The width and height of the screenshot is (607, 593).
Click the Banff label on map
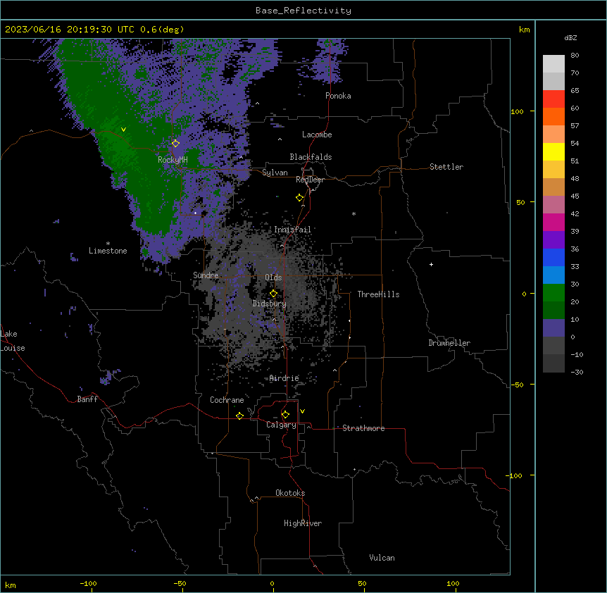(x=87, y=399)
